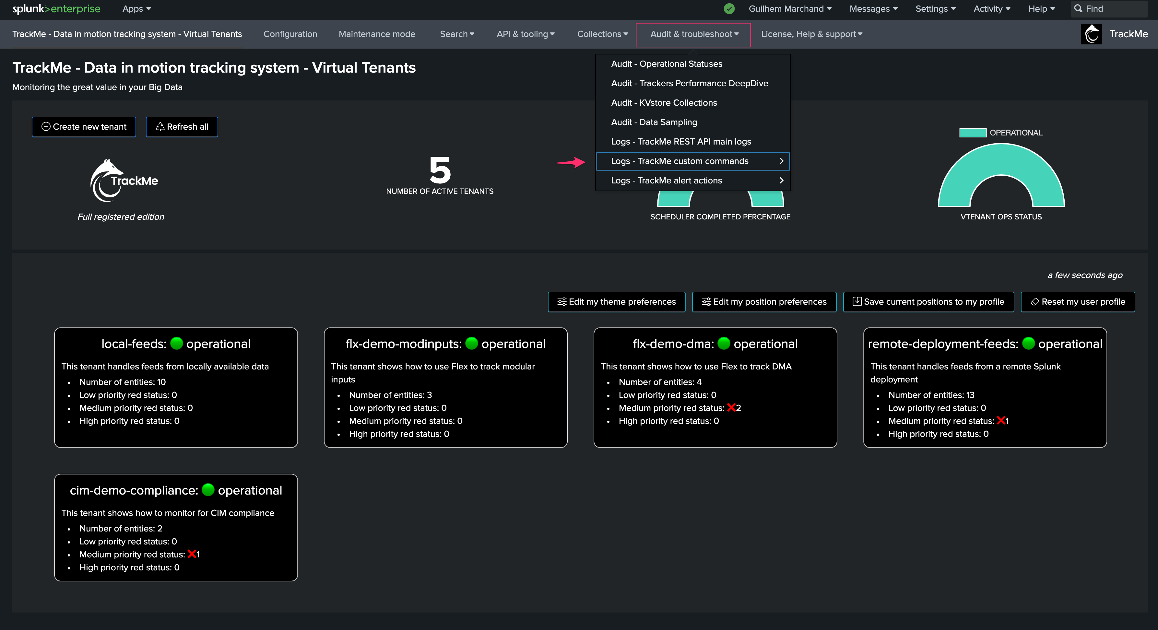Choose Audit - KVstore Collections
Image resolution: width=1158 pixels, height=630 pixels.
click(693, 102)
